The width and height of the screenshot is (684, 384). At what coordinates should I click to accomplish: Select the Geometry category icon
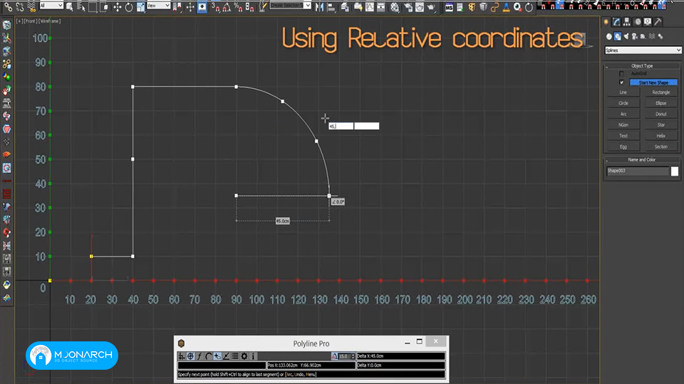click(x=609, y=36)
